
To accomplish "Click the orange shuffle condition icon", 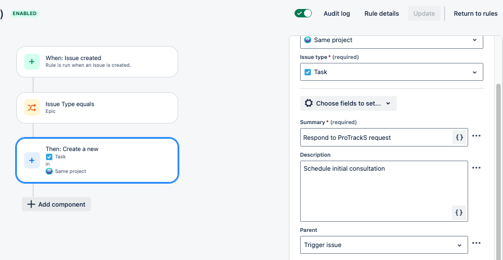I will point(32,108).
